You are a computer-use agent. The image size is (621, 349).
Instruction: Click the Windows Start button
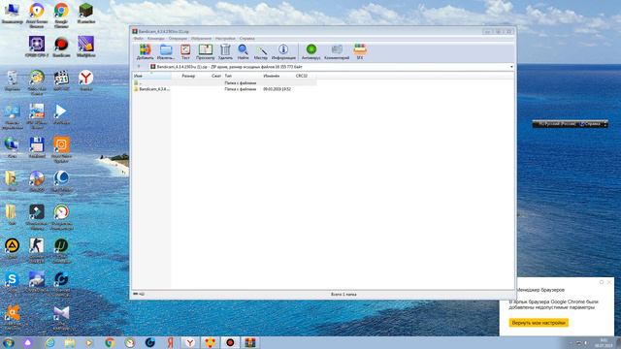9,342
